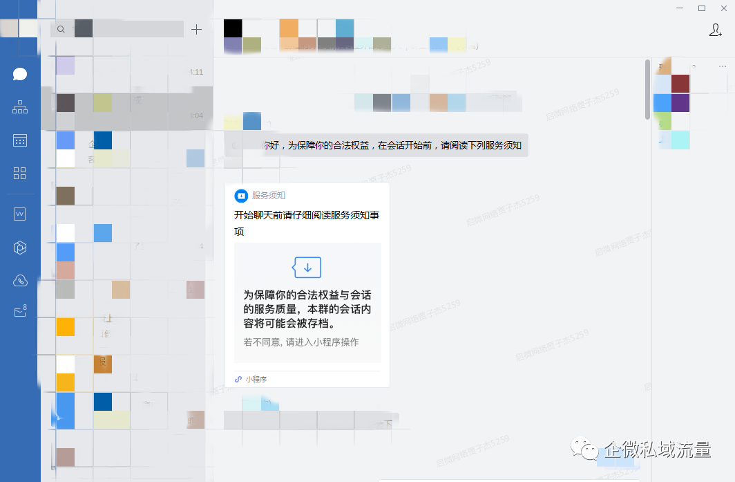Viewport: 735px width, 482px height.
Task: Click the search magnifier icon
Action: (x=61, y=29)
